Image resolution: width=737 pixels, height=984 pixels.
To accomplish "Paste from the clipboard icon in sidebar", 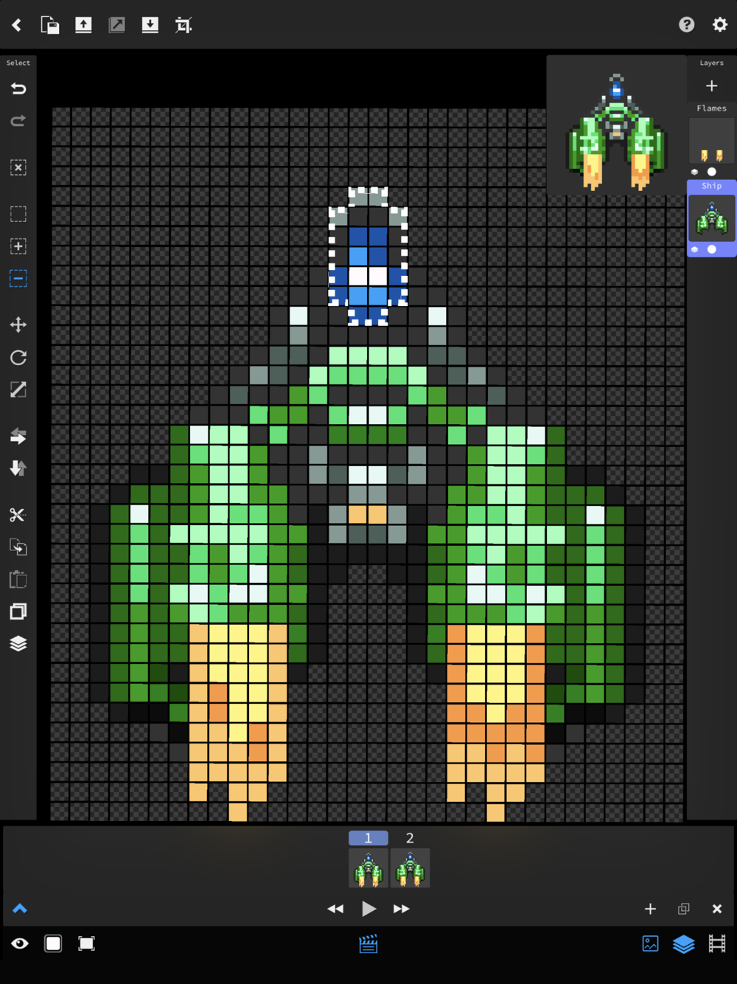I will pos(18,580).
